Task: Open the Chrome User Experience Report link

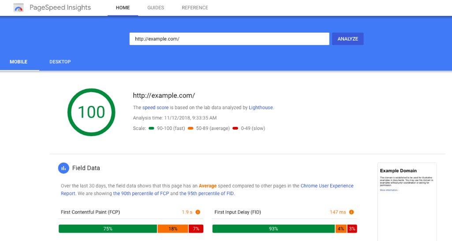Action: (x=327, y=186)
